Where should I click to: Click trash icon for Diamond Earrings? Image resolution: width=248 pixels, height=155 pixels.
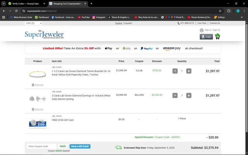(x=33, y=109)
